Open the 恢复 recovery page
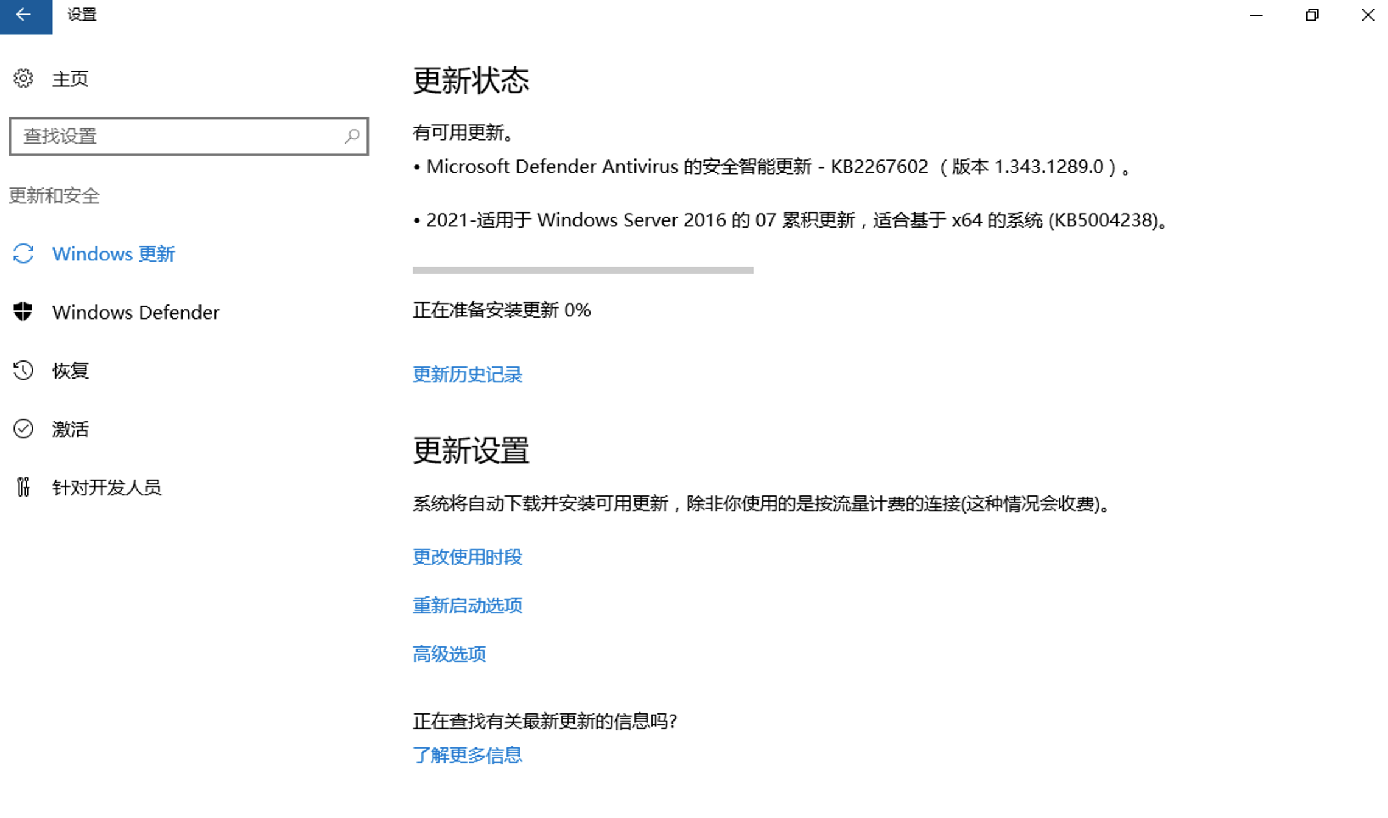This screenshot has width=1388, height=818. coord(71,371)
